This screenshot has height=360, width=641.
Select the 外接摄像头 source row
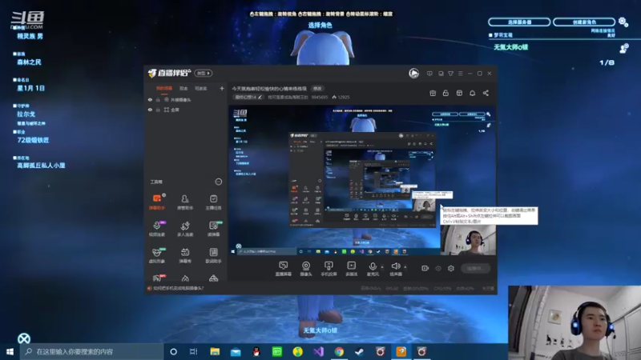[x=186, y=99]
